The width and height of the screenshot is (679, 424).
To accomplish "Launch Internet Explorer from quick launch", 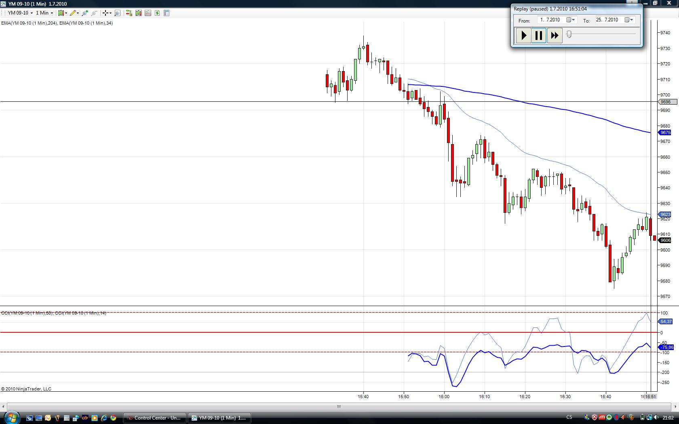I will click(x=104, y=418).
